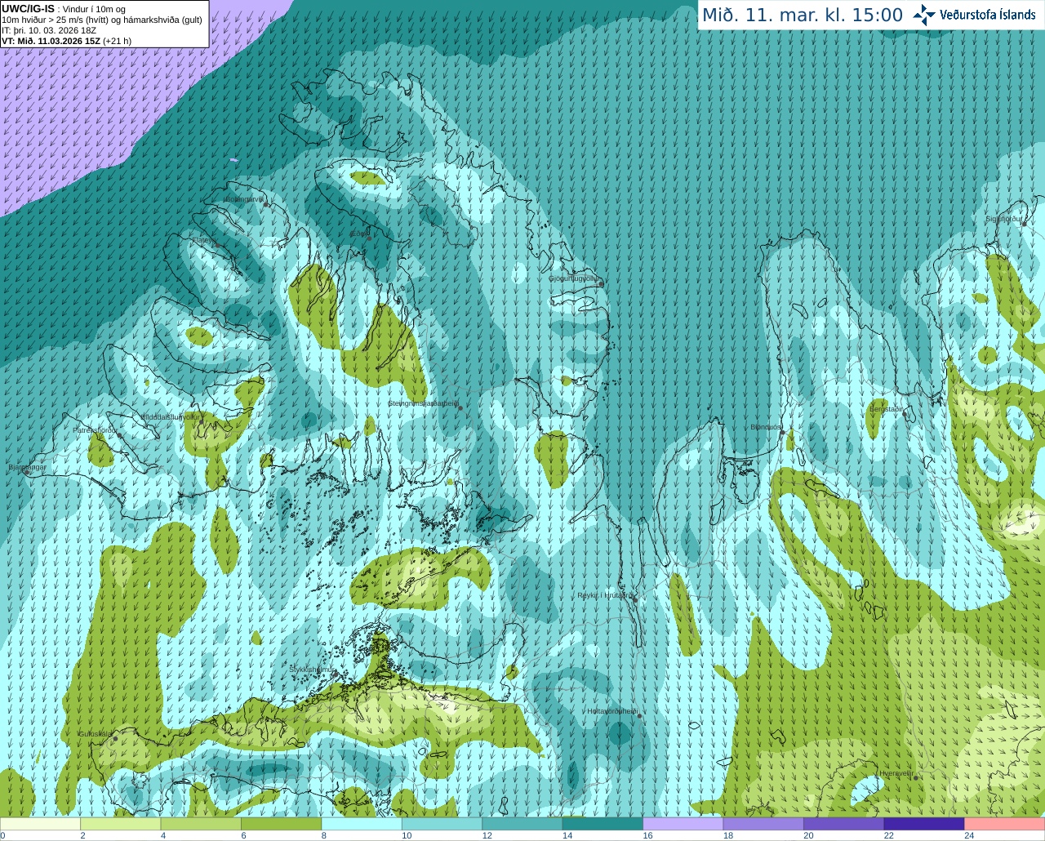This screenshot has width=1045, height=841.
Task: Click the legend value 24
Action: point(969,835)
